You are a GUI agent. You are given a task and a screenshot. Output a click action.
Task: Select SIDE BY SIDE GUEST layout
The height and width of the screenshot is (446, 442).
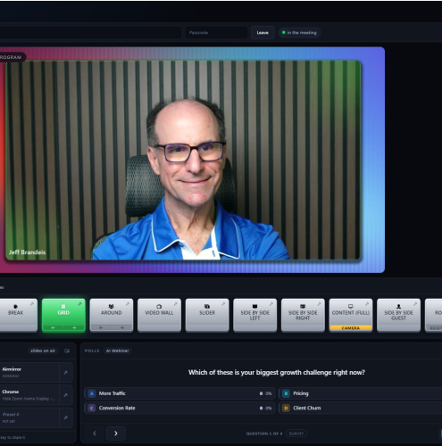pyautogui.click(x=399, y=315)
